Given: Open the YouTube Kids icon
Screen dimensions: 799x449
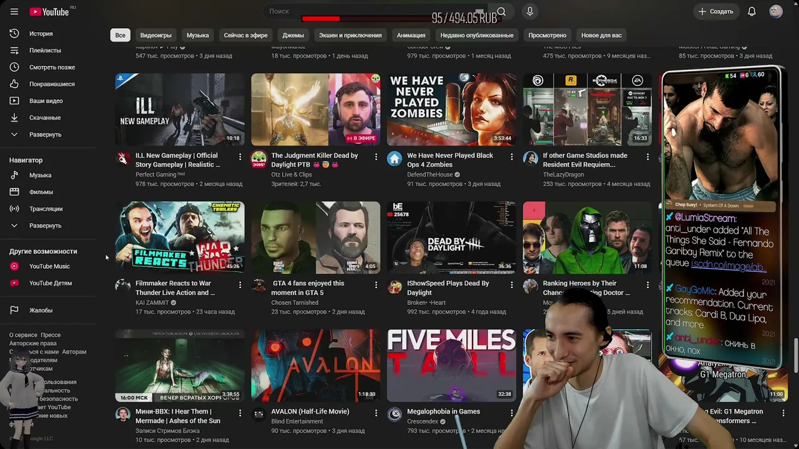Looking at the screenshot, I should click(14, 283).
